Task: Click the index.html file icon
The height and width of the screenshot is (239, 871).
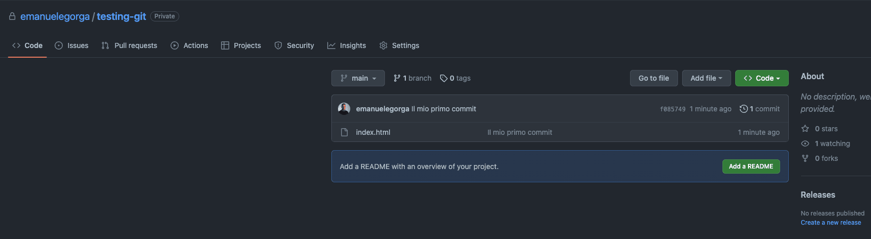Action: (344, 132)
